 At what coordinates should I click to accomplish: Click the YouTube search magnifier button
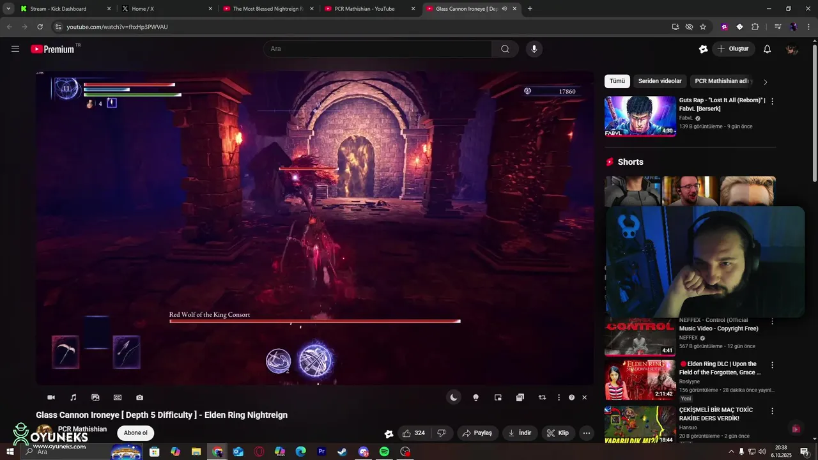tap(505, 49)
